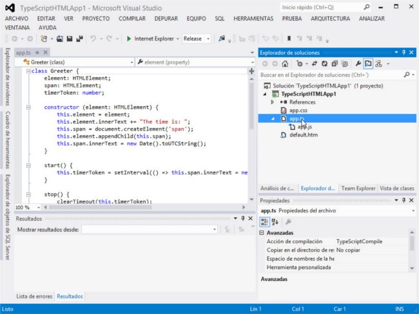Click the pending changes filter clock icon
The image size is (419, 314).
[x=300, y=64]
